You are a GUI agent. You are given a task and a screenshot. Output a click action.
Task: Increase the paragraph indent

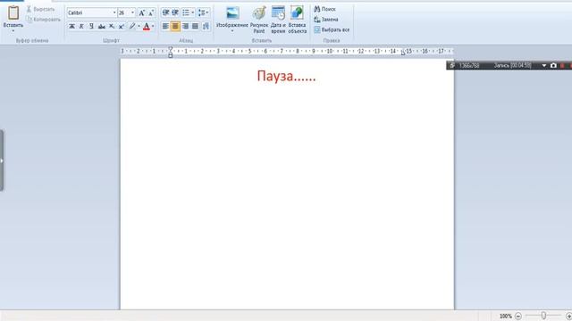coord(175,12)
